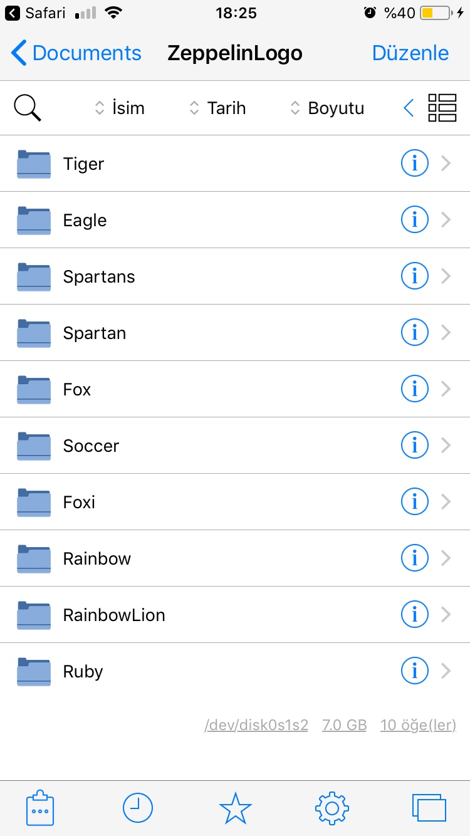Open the RainbowLion folder
470x836 pixels.
click(114, 615)
